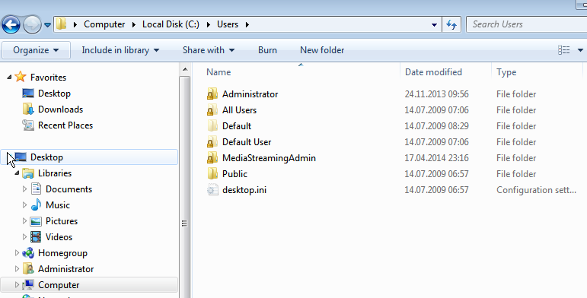Expand the Documents library
The width and height of the screenshot is (587, 298).
pos(24,189)
